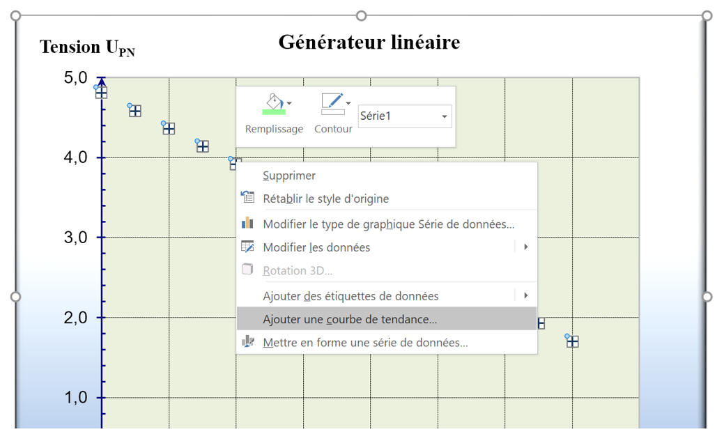Expand the étiquettes de données submenu arrow
Image resolution: width=717 pixels, height=441 pixels.
point(526,295)
